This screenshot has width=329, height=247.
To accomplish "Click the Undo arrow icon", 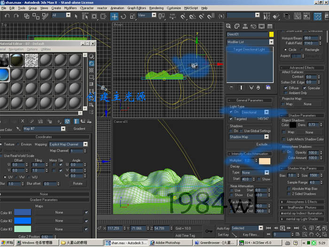I will pyautogui.click(x=7, y=16).
